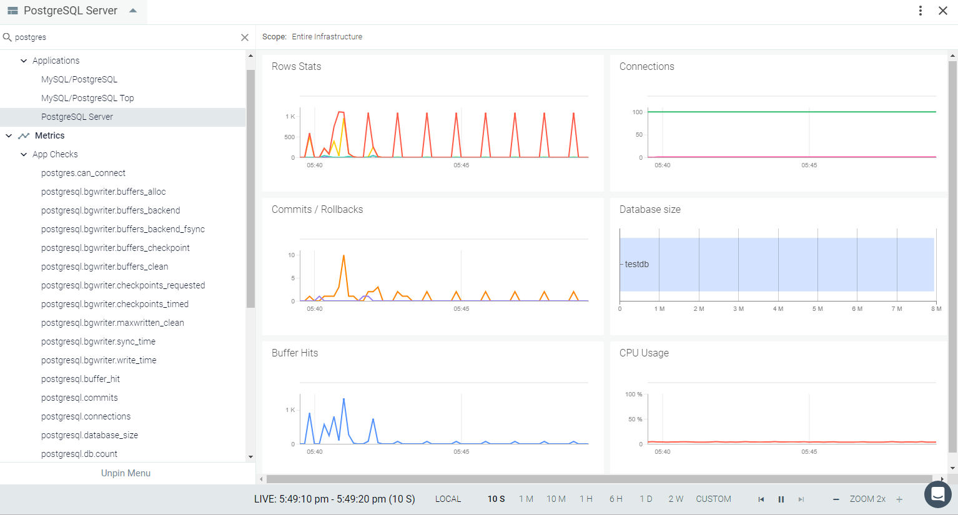Switch to the 2 W interval
Image resolution: width=958 pixels, height=515 pixels.
(x=676, y=499)
